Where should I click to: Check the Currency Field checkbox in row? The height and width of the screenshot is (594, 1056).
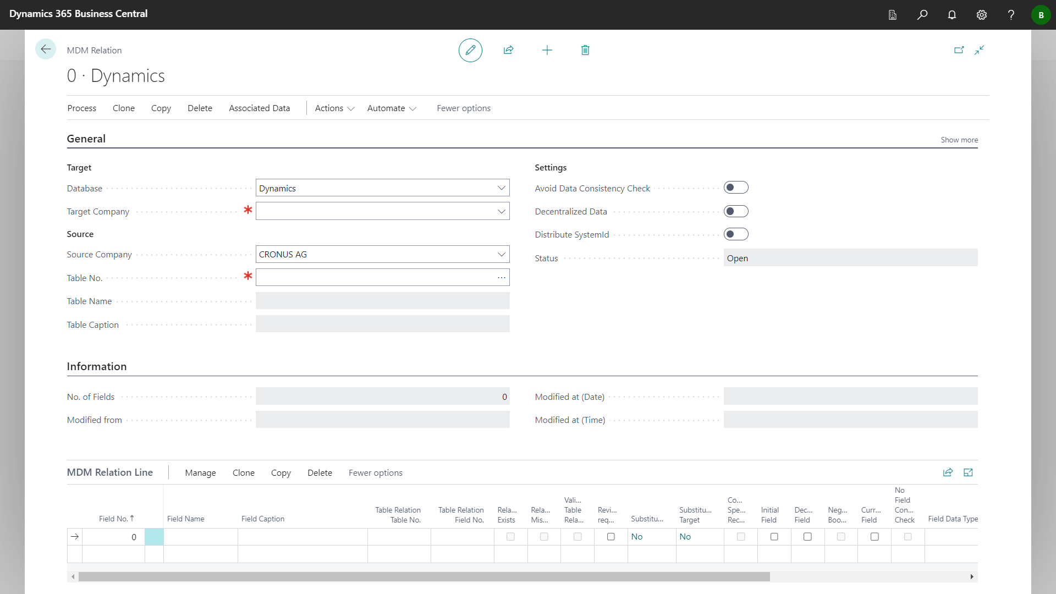(x=875, y=537)
